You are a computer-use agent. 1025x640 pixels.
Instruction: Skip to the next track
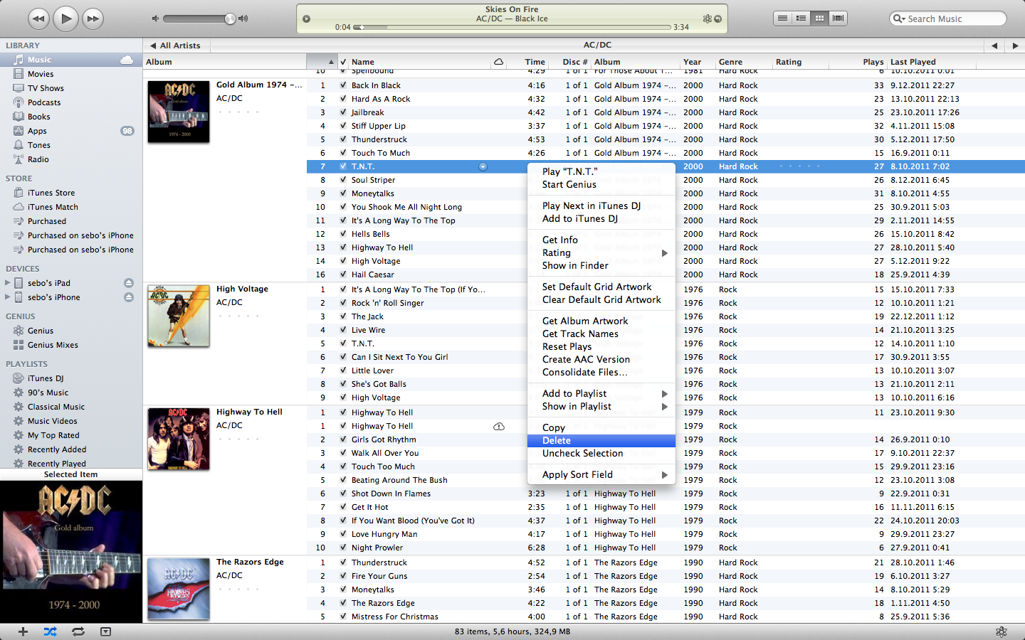(93, 18)
